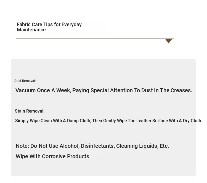207x183 pixels.
Task: Click "Paying Special Attention" in the vacuum tip
Action: pos(91,90)
